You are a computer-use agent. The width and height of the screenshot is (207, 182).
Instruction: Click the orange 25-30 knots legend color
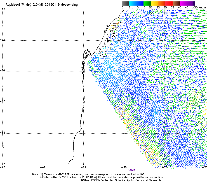point(162,3)
